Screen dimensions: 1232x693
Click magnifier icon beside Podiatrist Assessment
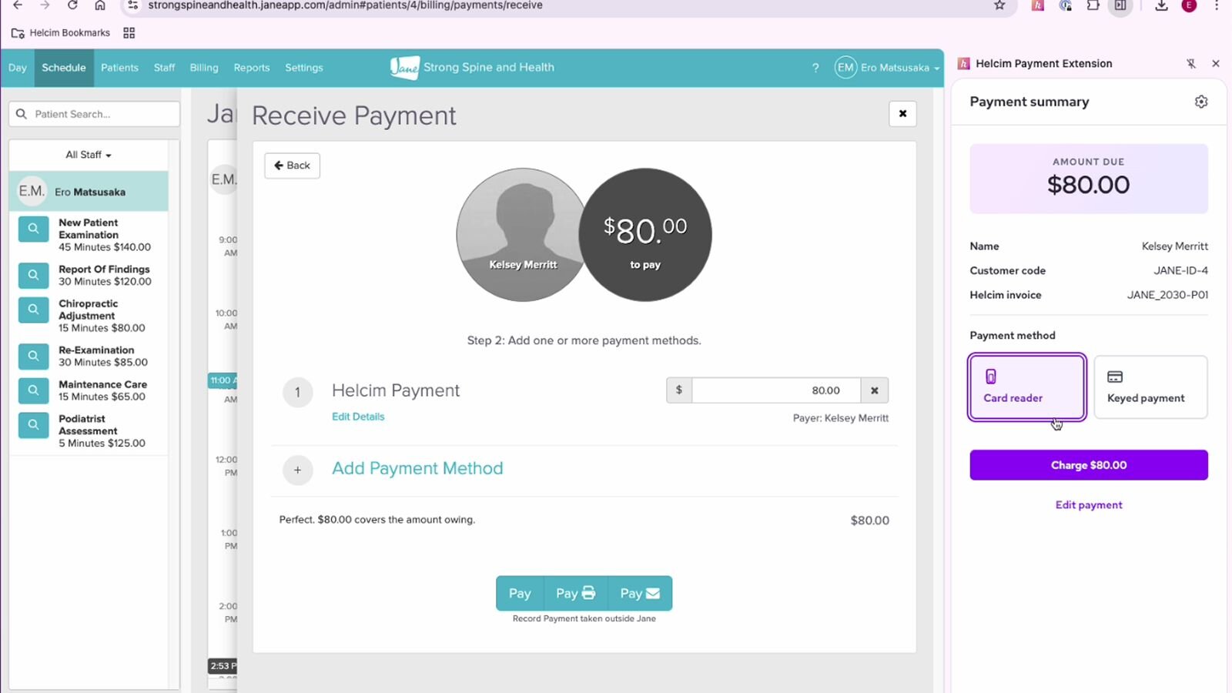pos(33,425)
